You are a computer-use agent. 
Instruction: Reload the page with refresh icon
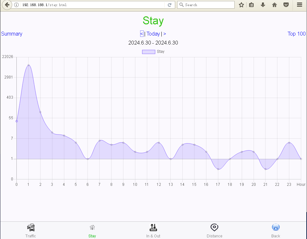169,5
